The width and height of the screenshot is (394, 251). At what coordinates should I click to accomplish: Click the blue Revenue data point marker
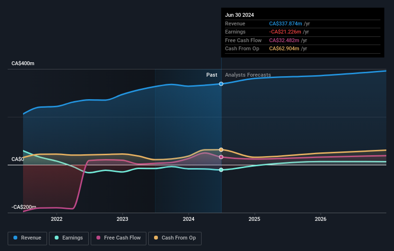221,84
